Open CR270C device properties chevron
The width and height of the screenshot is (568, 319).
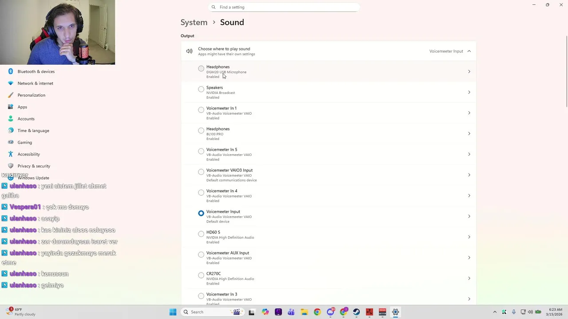point(469,278)
